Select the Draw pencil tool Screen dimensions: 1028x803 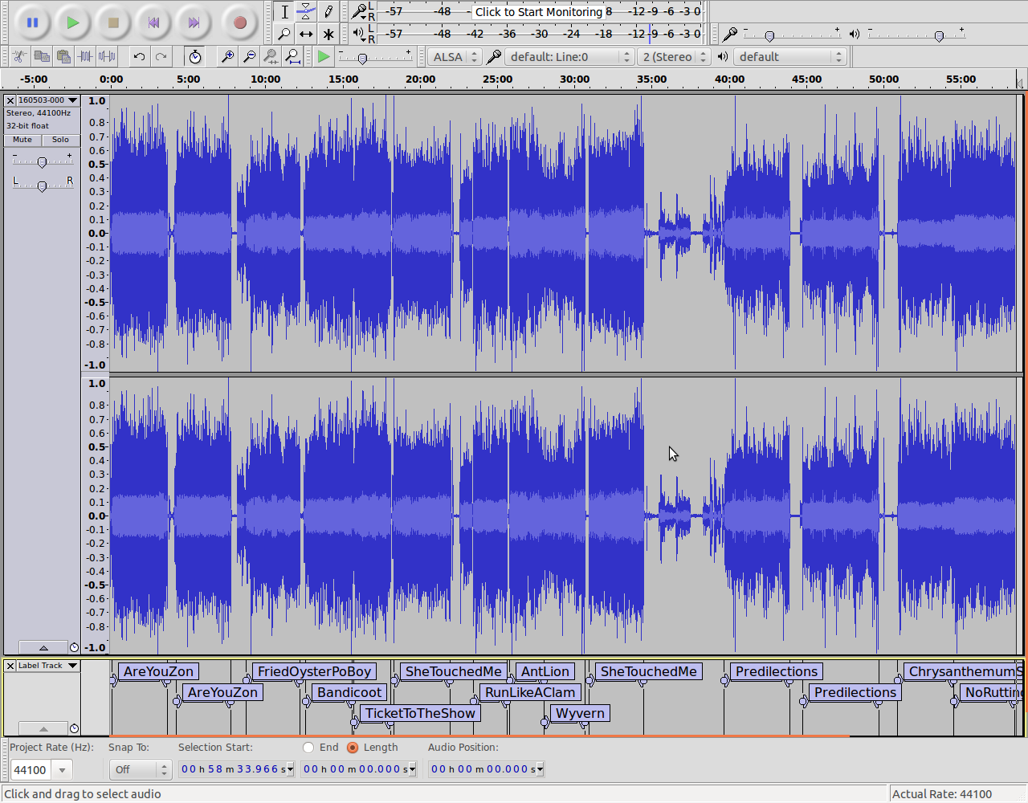point(328,11)
